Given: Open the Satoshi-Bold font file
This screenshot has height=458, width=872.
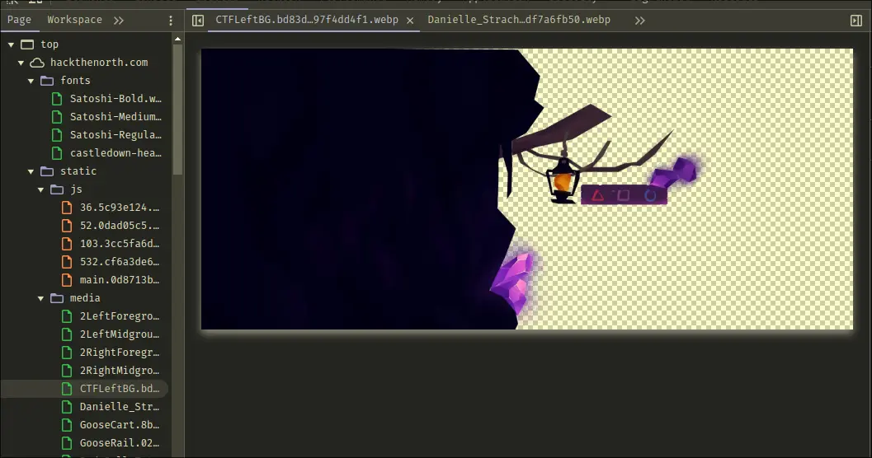Looking at the screenshot, I should (x=115, y=99).
